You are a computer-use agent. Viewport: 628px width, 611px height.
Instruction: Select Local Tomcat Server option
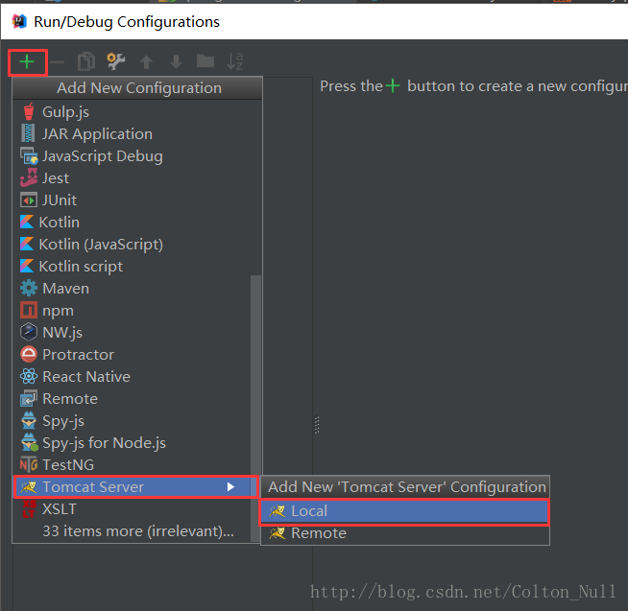[x=405, y=511]
